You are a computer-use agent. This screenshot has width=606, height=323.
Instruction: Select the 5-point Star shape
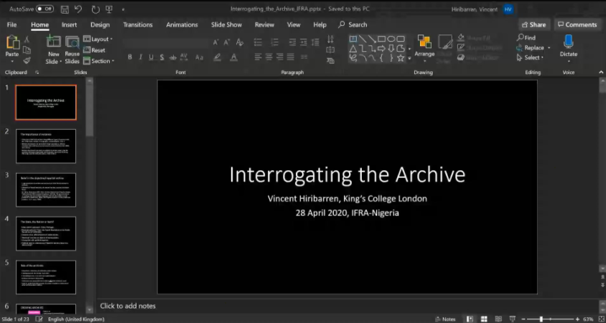[401, 58]
